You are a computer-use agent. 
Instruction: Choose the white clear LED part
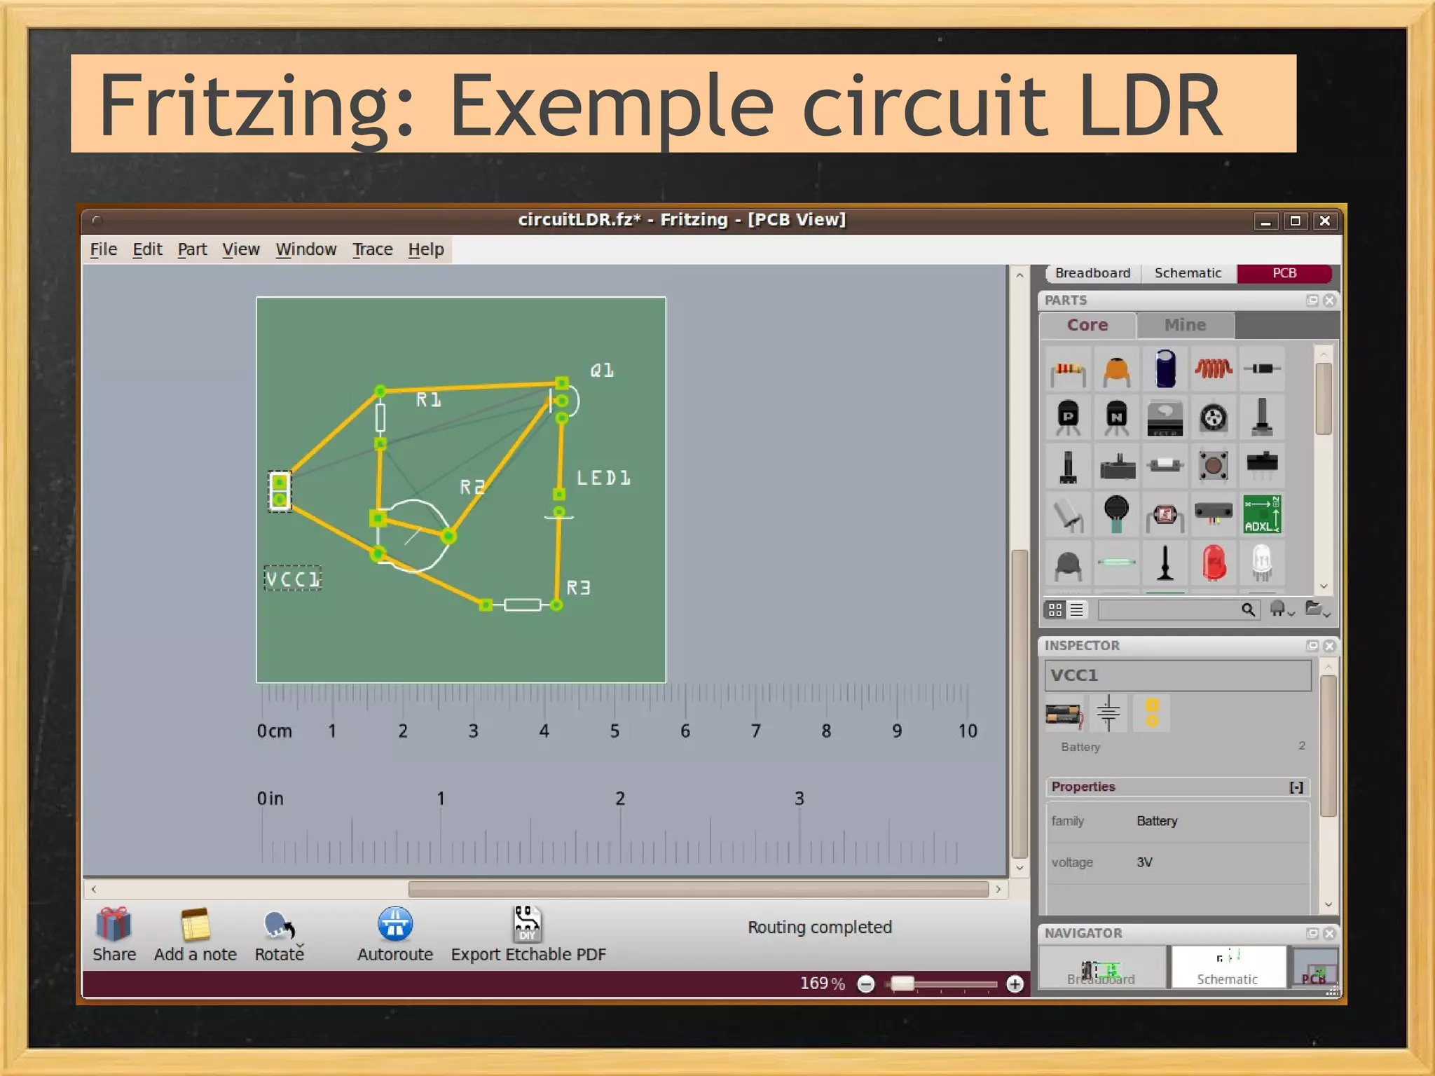click(x=1262, y=563)
